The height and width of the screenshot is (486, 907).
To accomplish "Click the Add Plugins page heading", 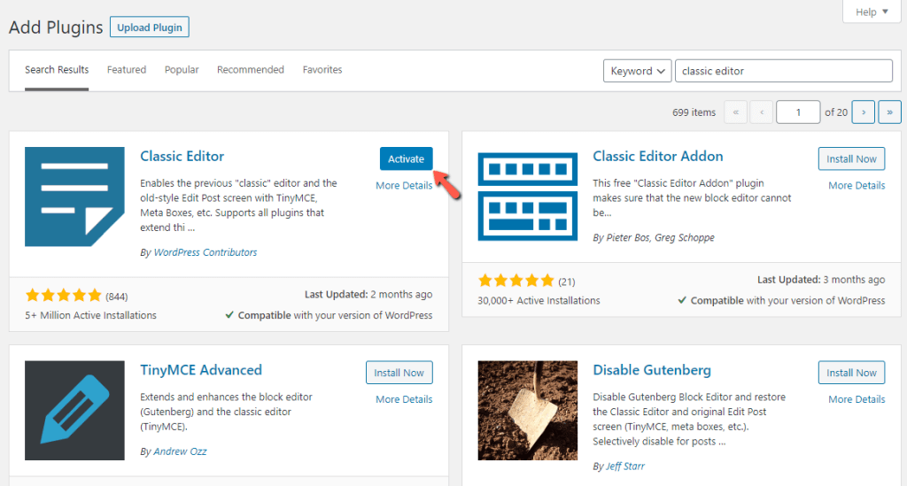I will [x=56, y=27].
